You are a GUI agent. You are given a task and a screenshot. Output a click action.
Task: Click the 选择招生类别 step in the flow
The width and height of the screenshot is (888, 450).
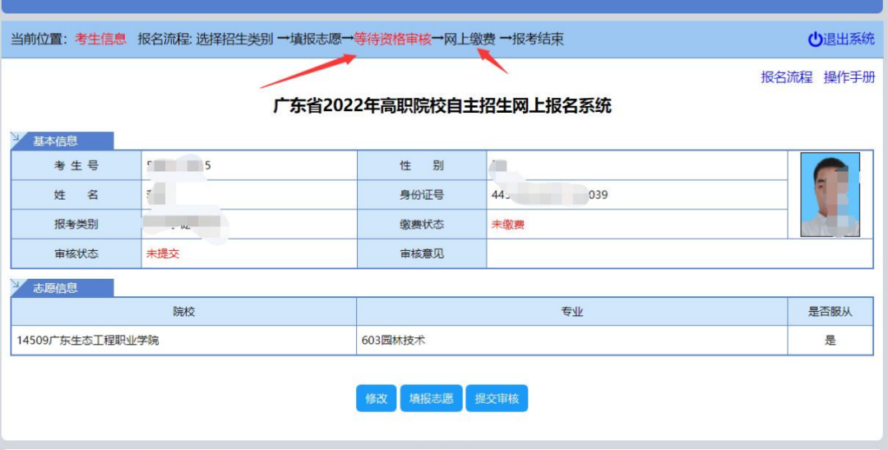tap(234, 39)
